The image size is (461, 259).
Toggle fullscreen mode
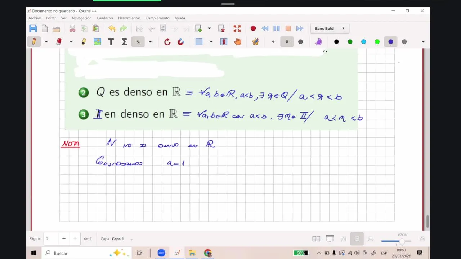point(237,28)
